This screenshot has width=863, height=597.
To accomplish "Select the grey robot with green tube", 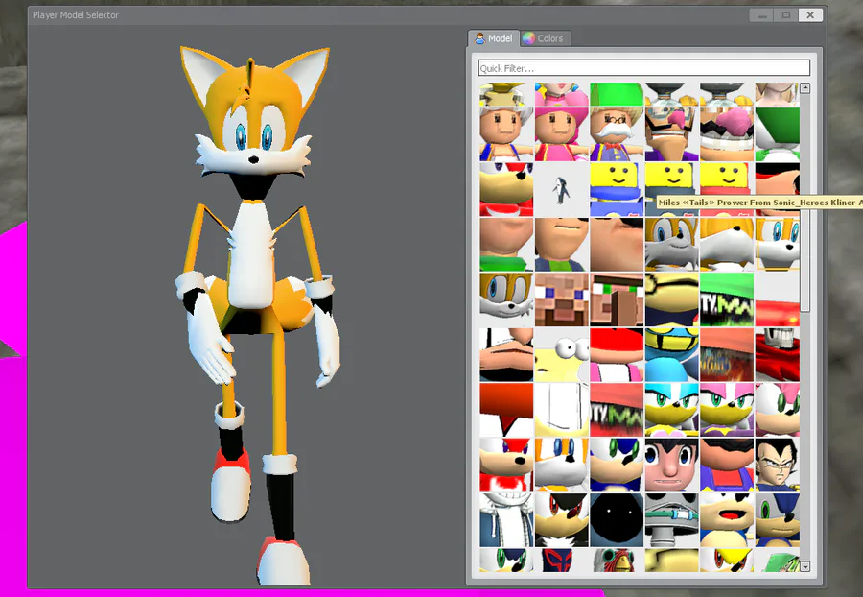I will (x=671, y=519).
